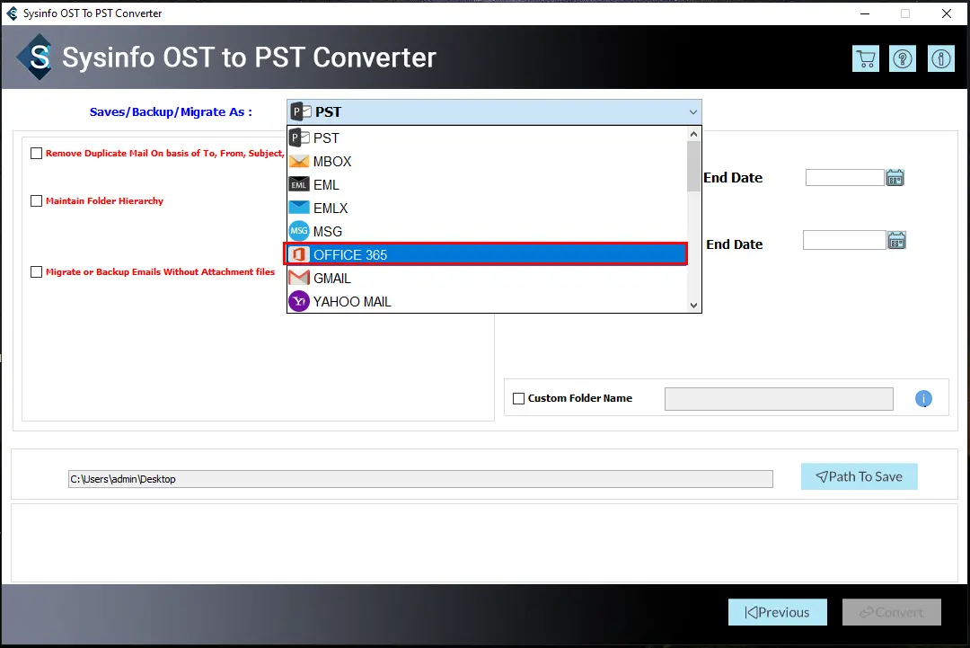Click the MBOX envelope icon in list

click(x=299, y=162)
